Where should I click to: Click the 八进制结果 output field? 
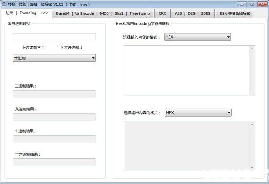(x=54, y=117)
